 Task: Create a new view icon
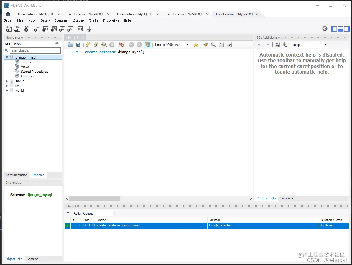(x=54, y=29)
